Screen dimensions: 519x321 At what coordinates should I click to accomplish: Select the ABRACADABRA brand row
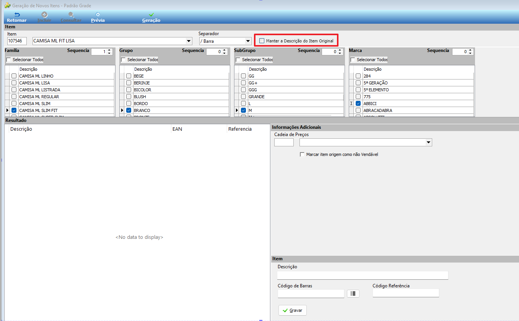(x=412, y=110)
